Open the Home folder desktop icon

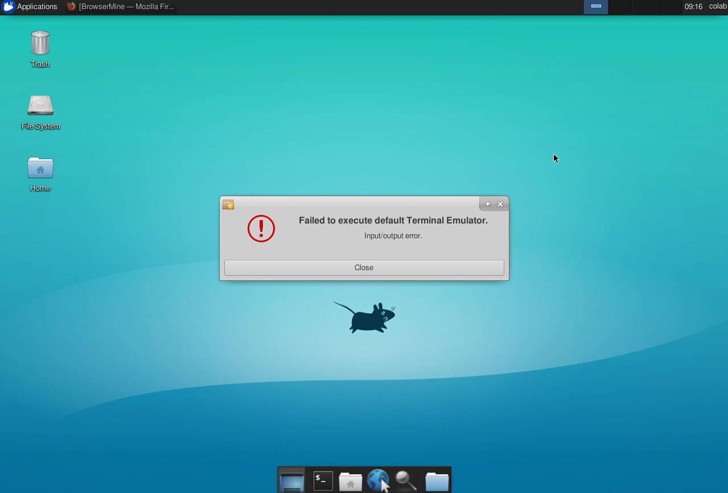[40, 174]
